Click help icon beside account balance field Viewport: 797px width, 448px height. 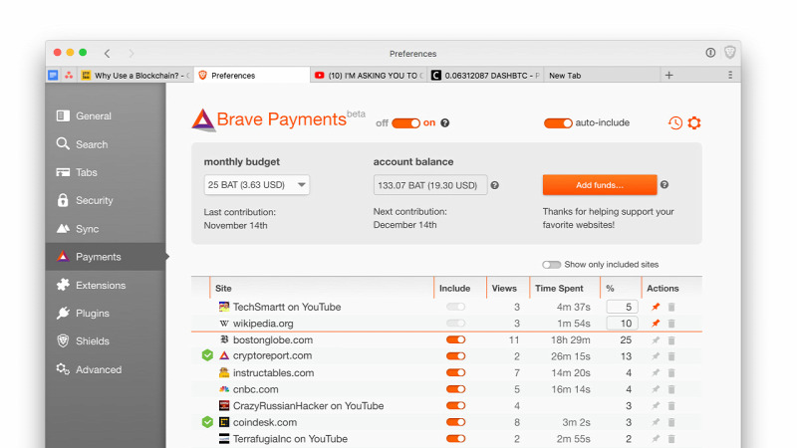(x=494, y=185)
